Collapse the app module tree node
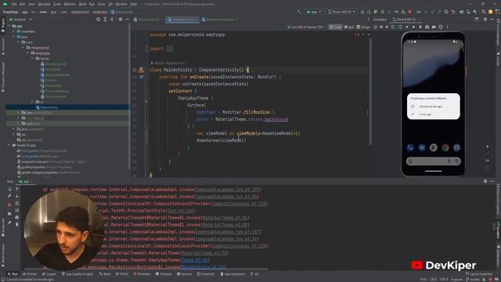 pyautogui.click(x=9, y=26)
